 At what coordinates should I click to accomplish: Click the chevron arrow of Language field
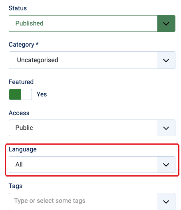166,165
